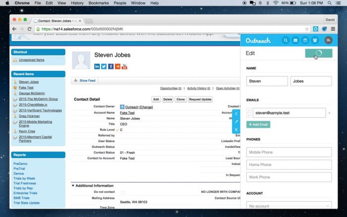The width and height of the screenshot is (347, 217).
Task: Open the Enterprise Trials report
Action: point(25,193)
